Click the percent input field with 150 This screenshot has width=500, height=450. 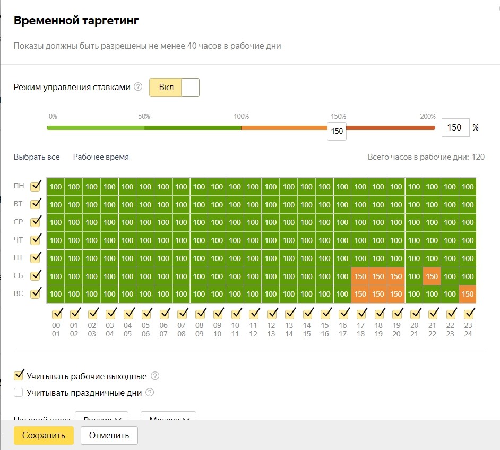pos(455,128)
